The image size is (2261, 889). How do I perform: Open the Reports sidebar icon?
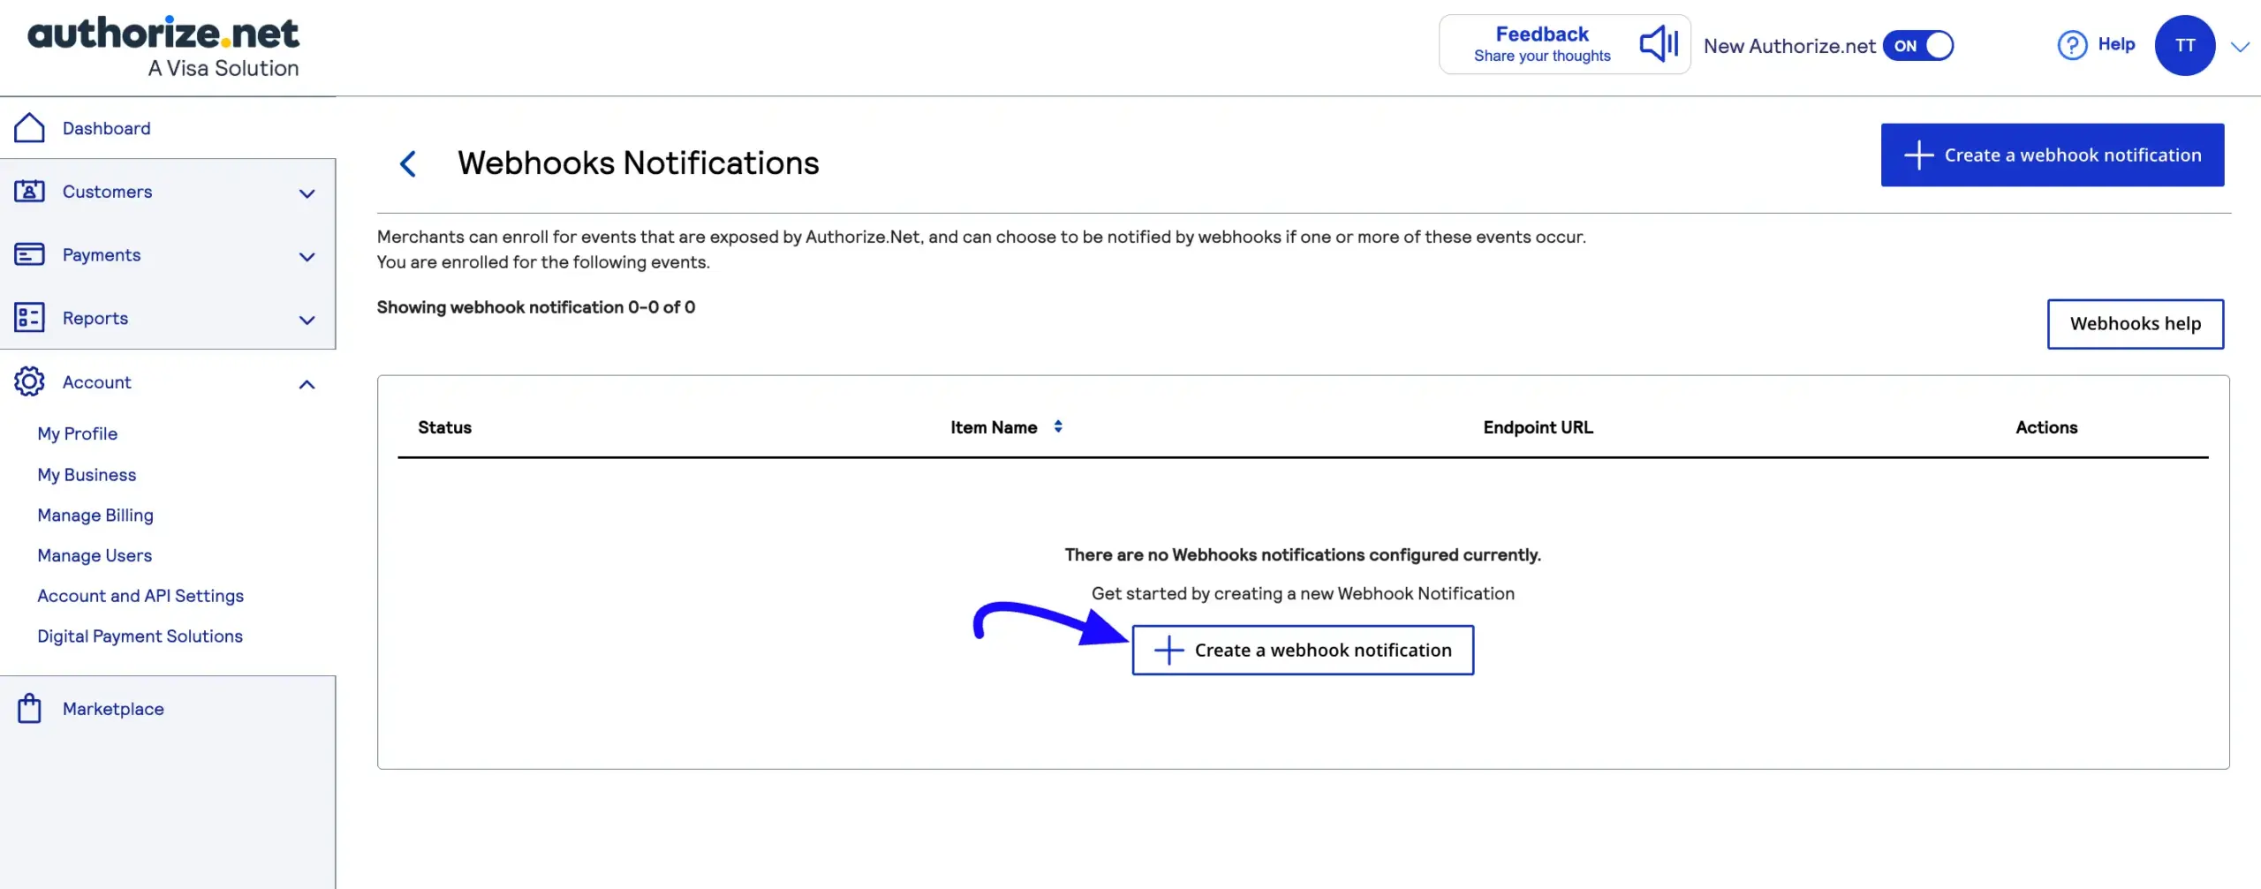(x=29, y=317)
